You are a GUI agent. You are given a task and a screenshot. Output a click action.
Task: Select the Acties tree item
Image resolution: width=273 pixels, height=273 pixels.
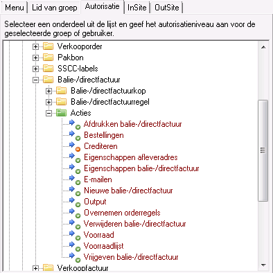[81, 113]
